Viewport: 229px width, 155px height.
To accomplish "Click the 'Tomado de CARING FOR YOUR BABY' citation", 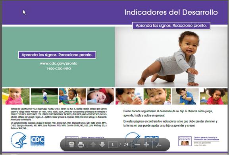I will point(59,114).
